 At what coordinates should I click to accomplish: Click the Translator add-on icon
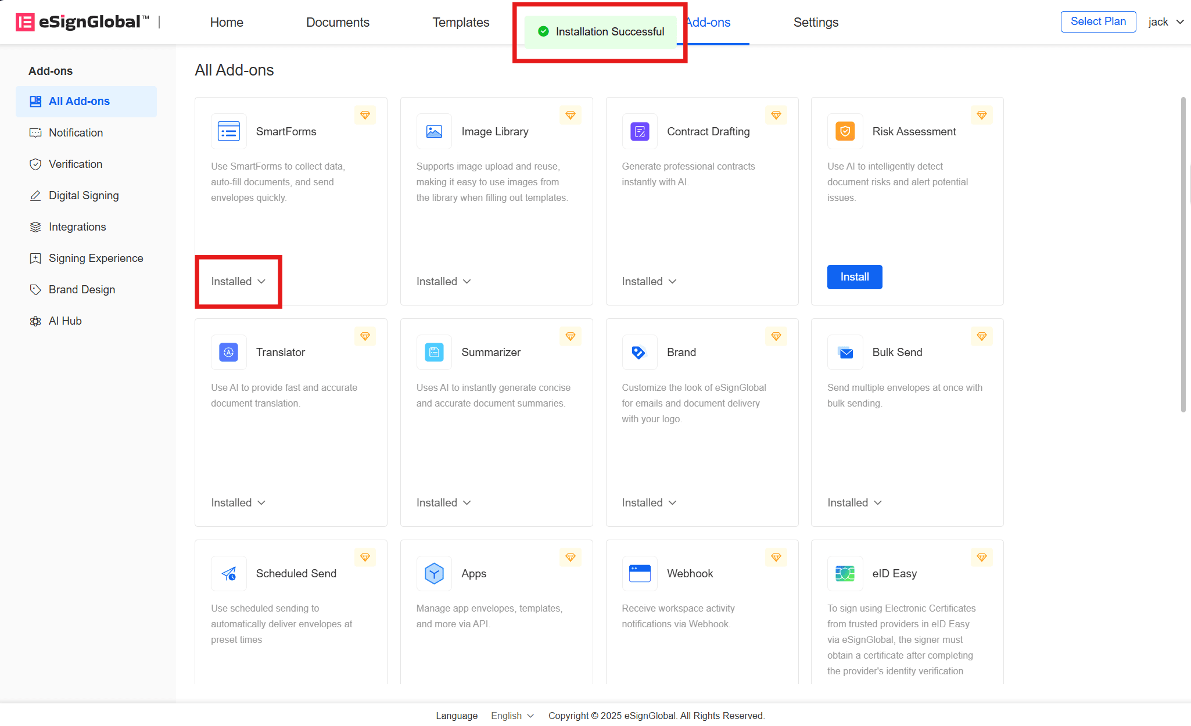[228, 352]
